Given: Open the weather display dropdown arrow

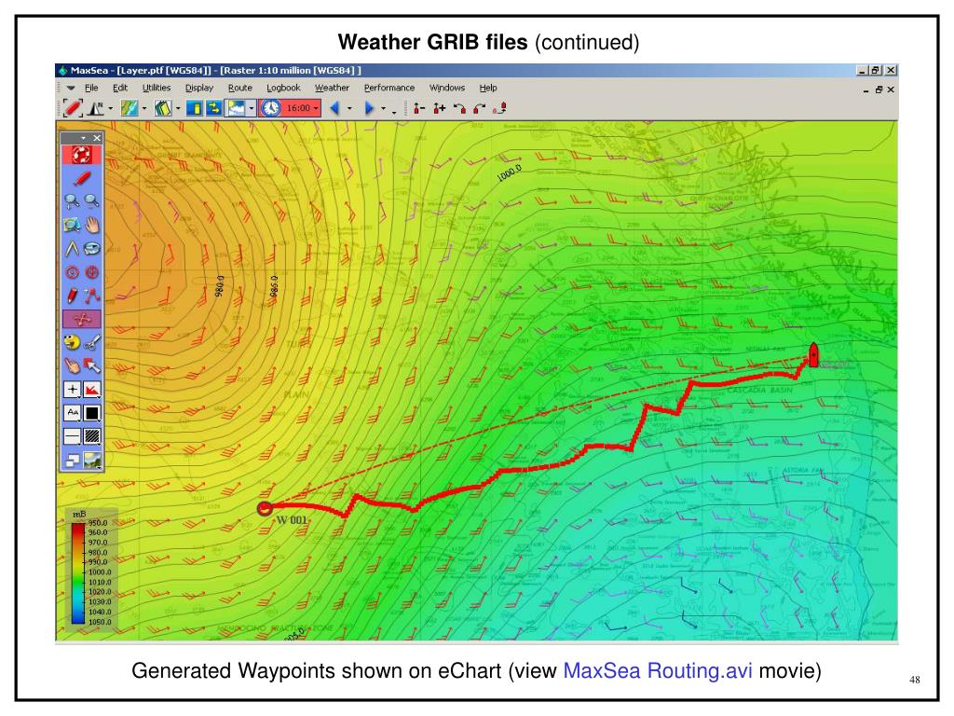Looking at the screenshot, I should tap(252, 109).
